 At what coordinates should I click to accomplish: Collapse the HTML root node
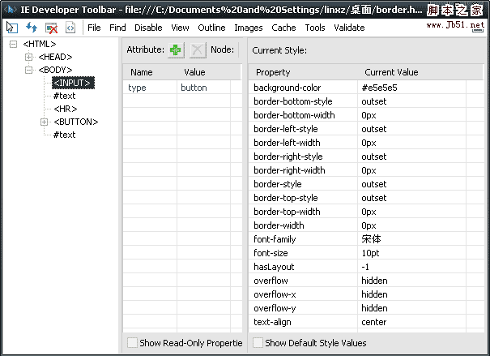14,44
